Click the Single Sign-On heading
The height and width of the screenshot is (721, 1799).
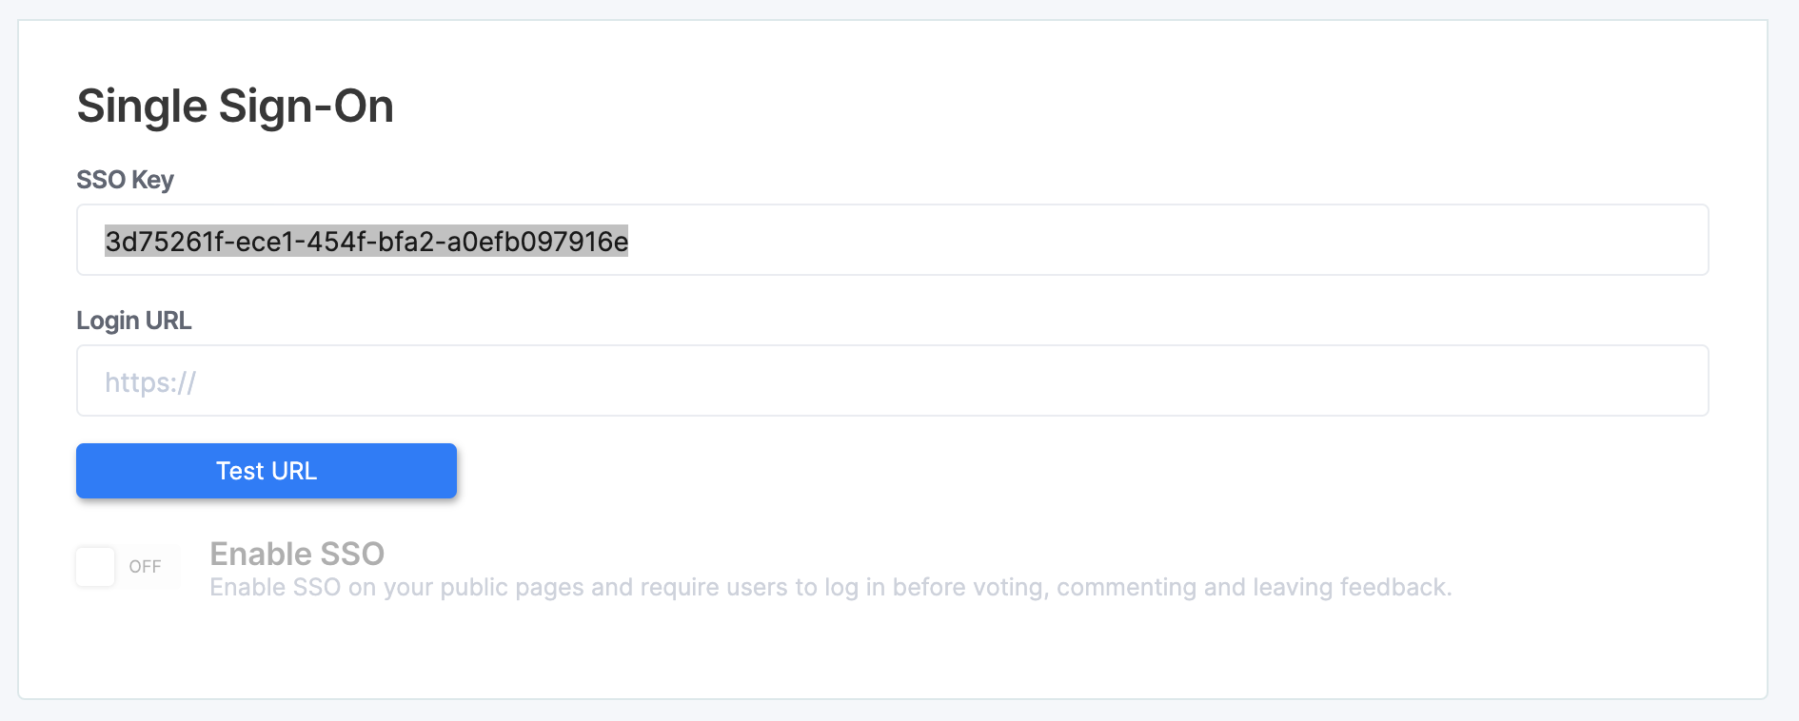(x=235, y=106)
